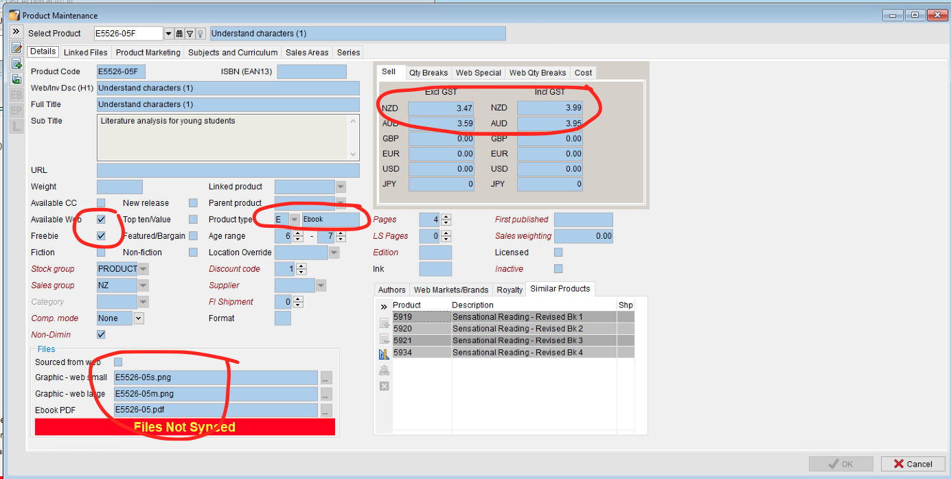
Task: Open the Stock group dropdown
Action: tap(144, 269)
